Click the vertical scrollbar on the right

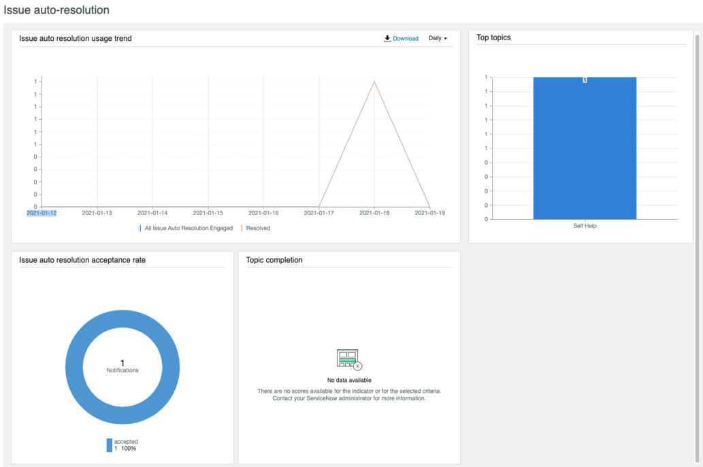tap(697, 248)
